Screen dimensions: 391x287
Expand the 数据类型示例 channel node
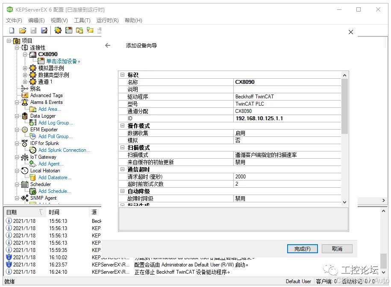[25, 75]
